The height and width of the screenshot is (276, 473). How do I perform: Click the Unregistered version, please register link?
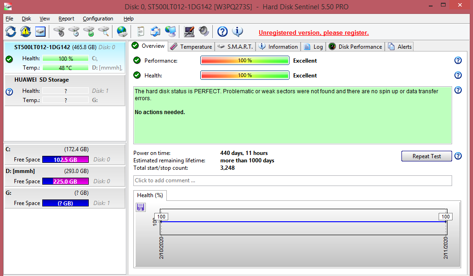(314, 32)
